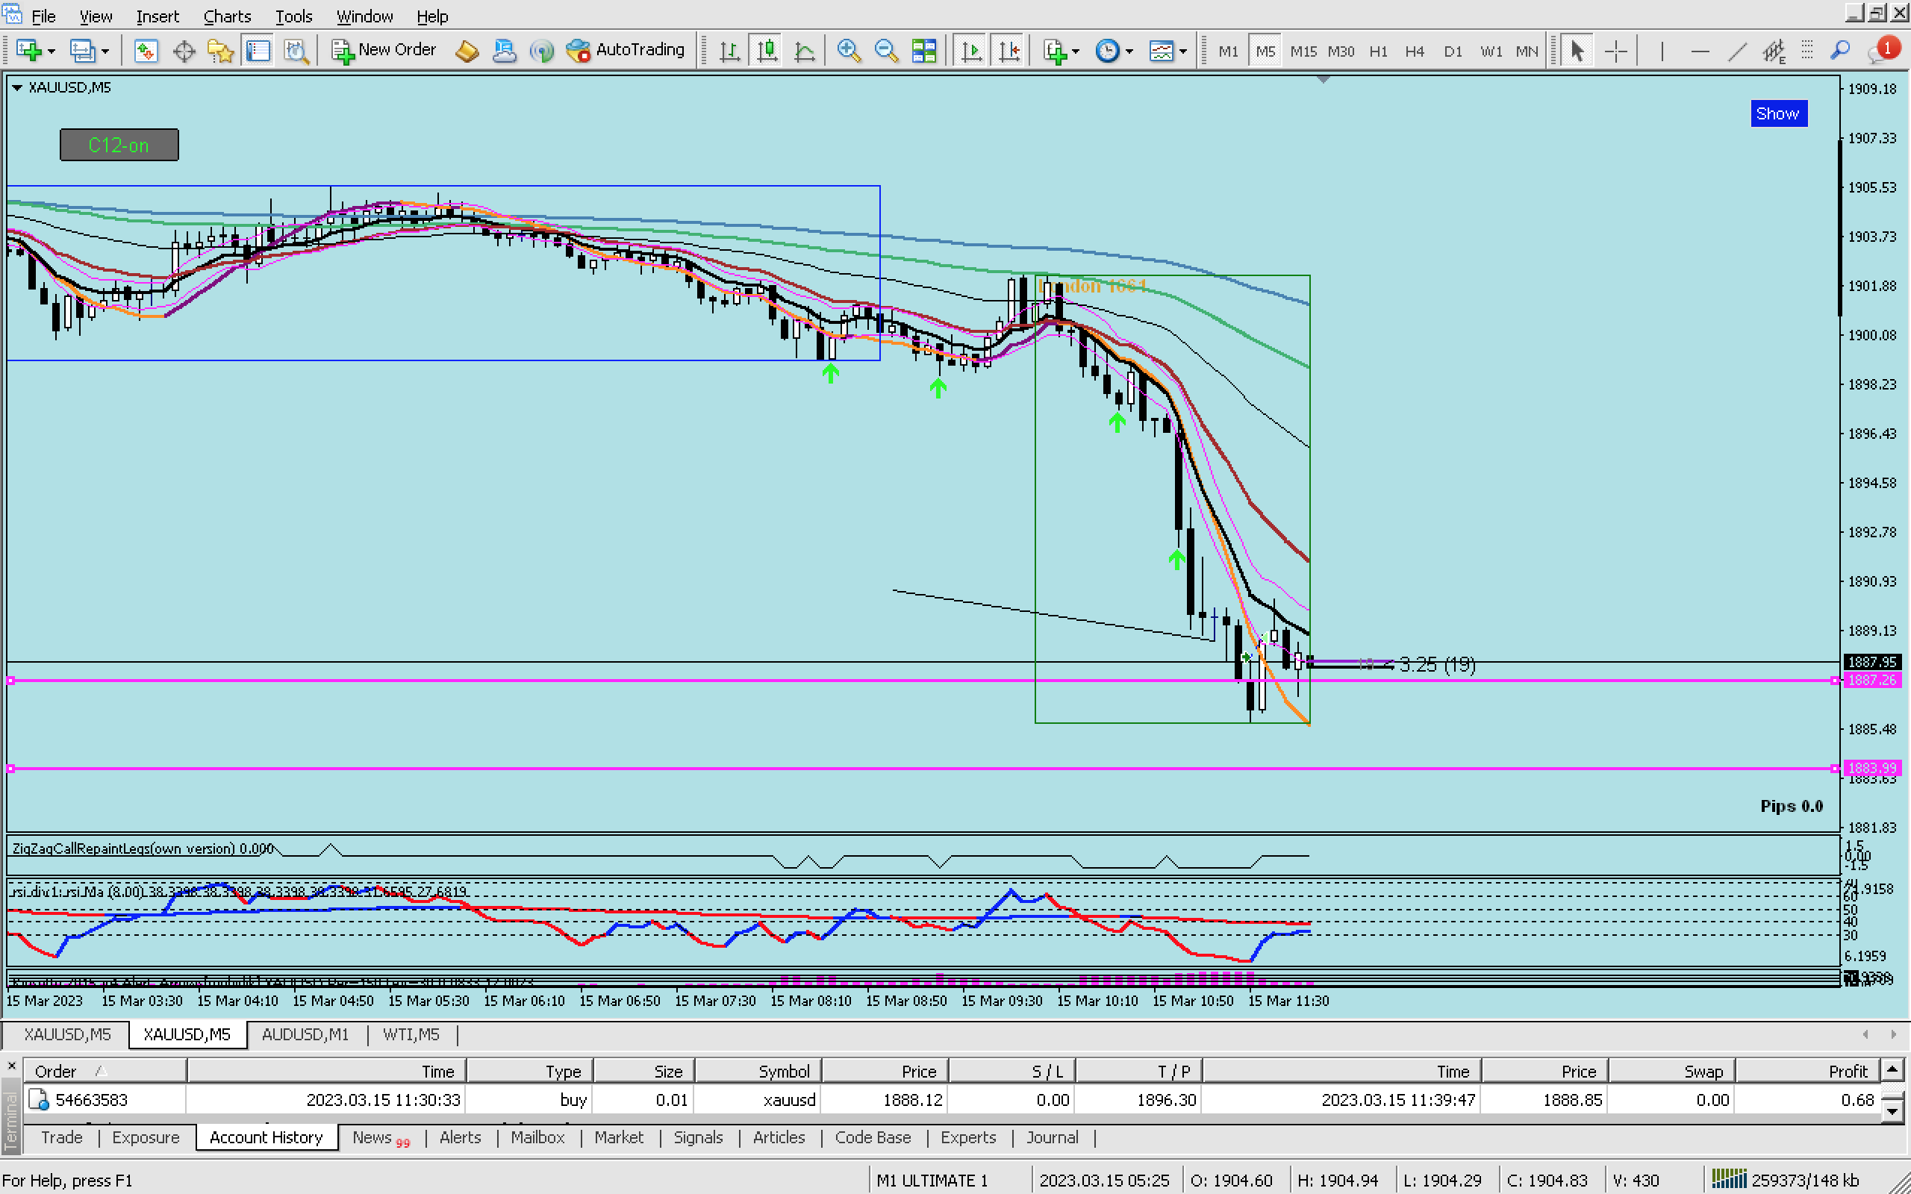Toggle the C12-on chart button
The image size is (1911, 1194).
[119, 146]
